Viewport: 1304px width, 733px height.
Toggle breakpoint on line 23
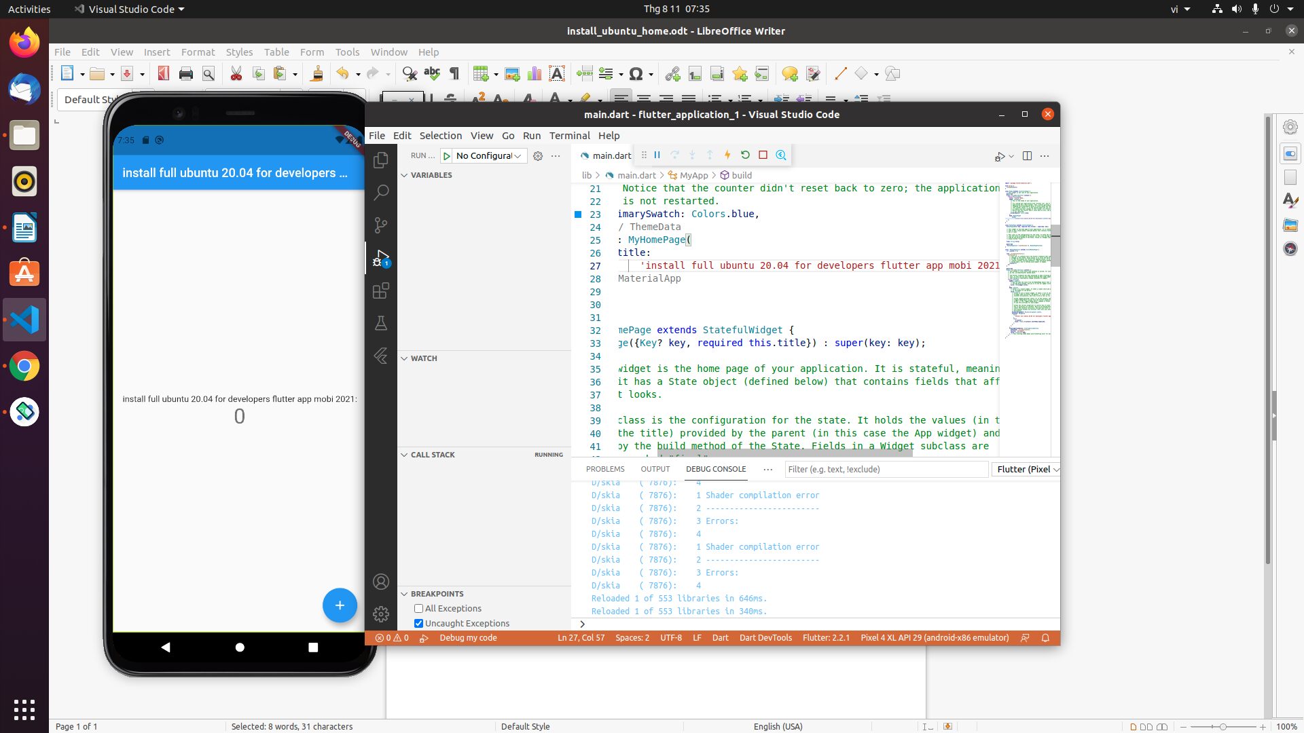578,214
